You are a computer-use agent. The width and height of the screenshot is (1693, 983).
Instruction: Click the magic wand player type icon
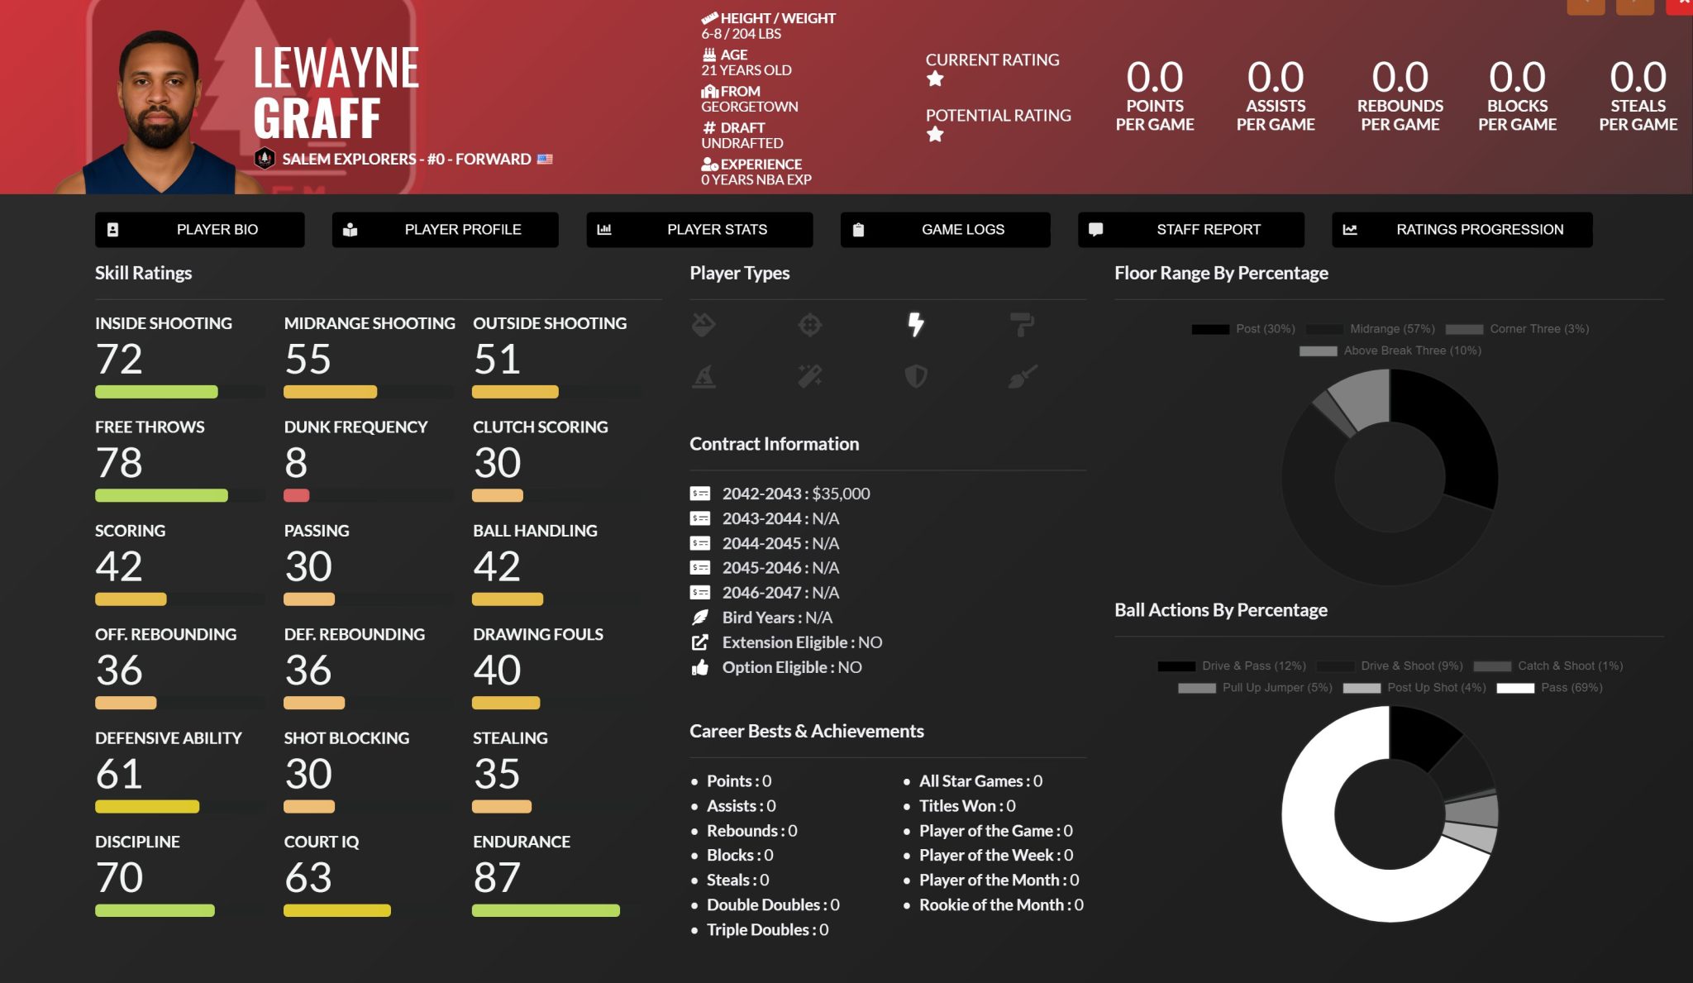[x=809, y=377]
